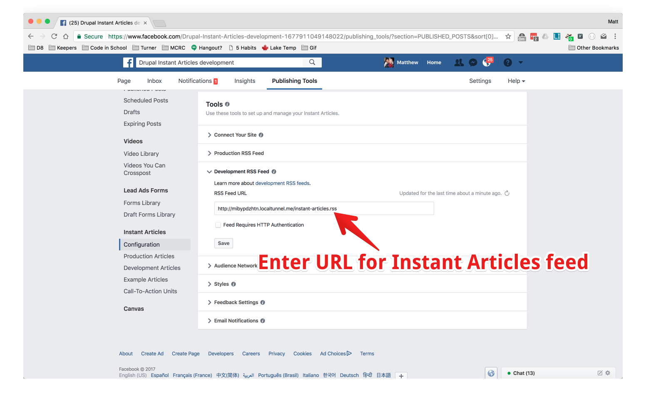The height and width of the screenshot is (412, 646).
Task: Click inside the RSS Feed URL field
Action: tap(324, 208)
